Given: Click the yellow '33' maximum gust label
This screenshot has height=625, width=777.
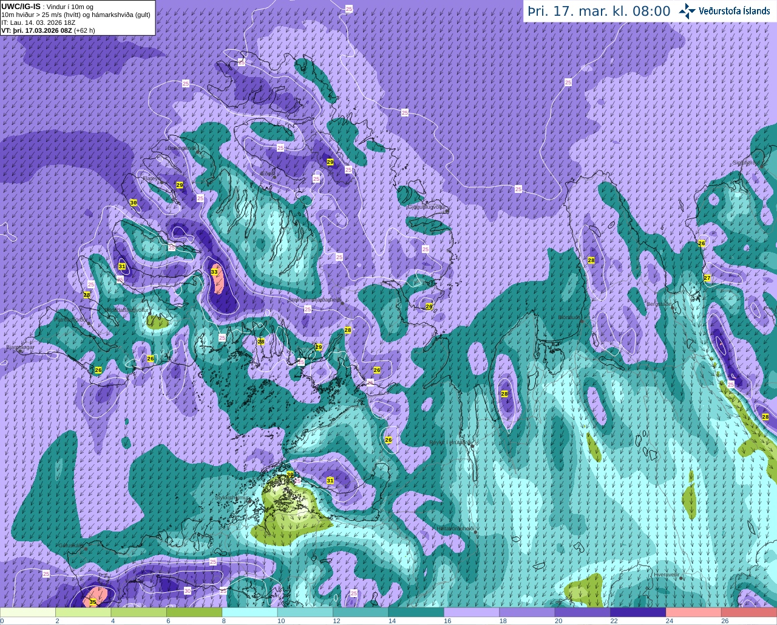Looking at the screenshot, I should click(214, 272).
